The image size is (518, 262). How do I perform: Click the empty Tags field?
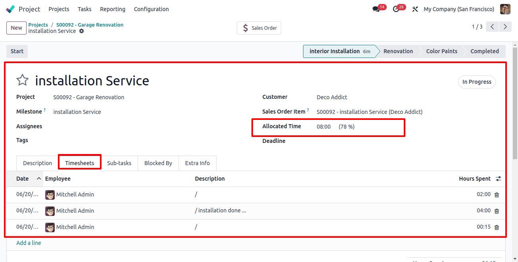151,141
